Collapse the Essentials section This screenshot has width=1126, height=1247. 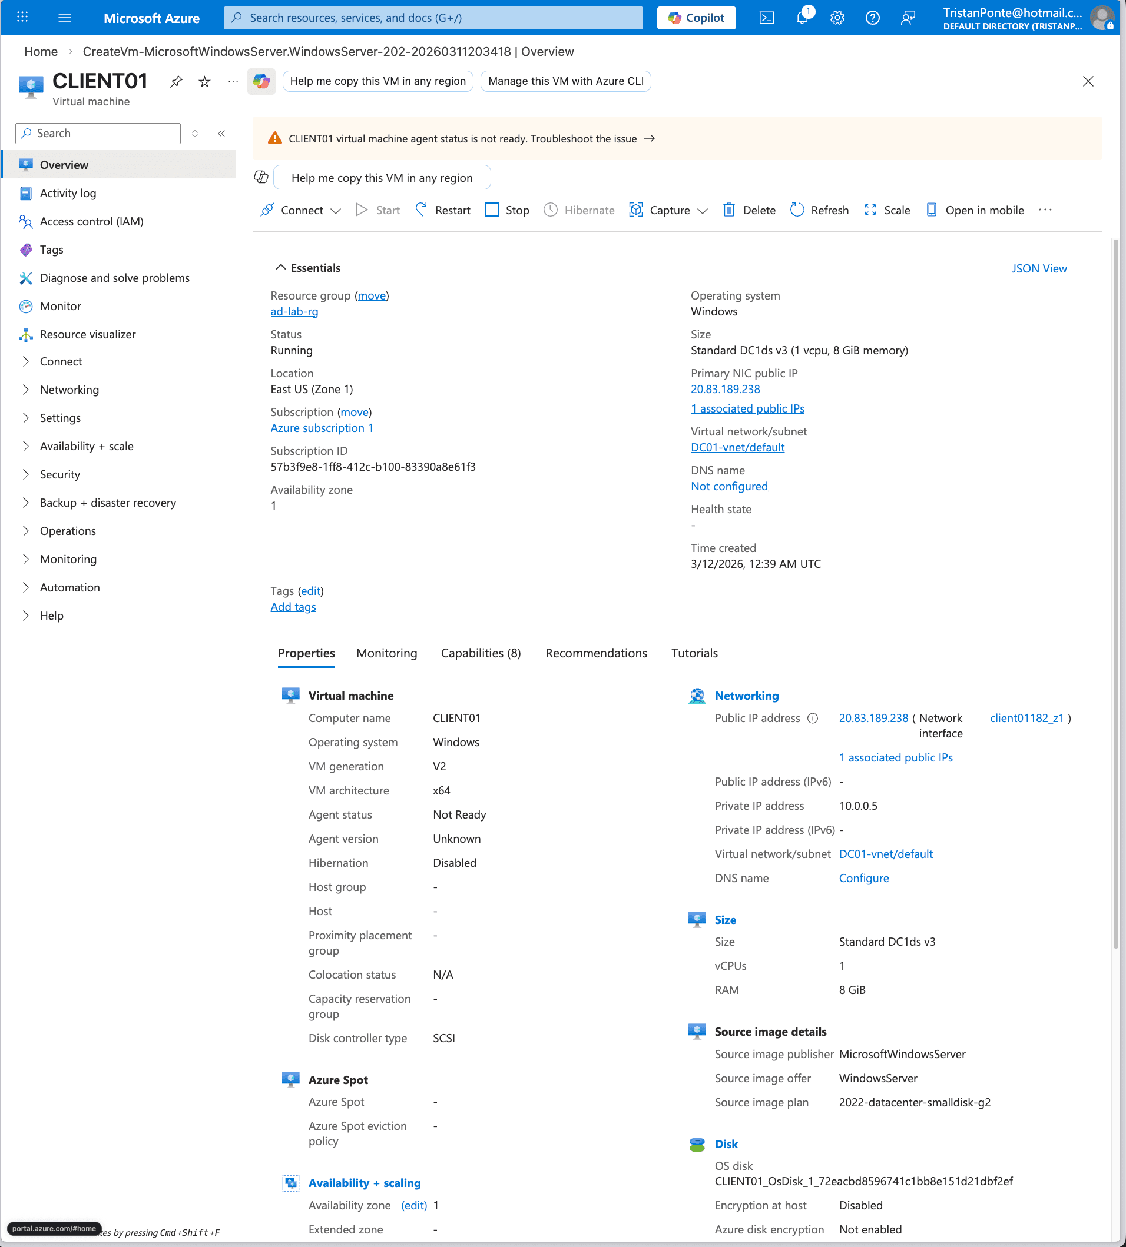pyautogui.click(x=307, y=268)
